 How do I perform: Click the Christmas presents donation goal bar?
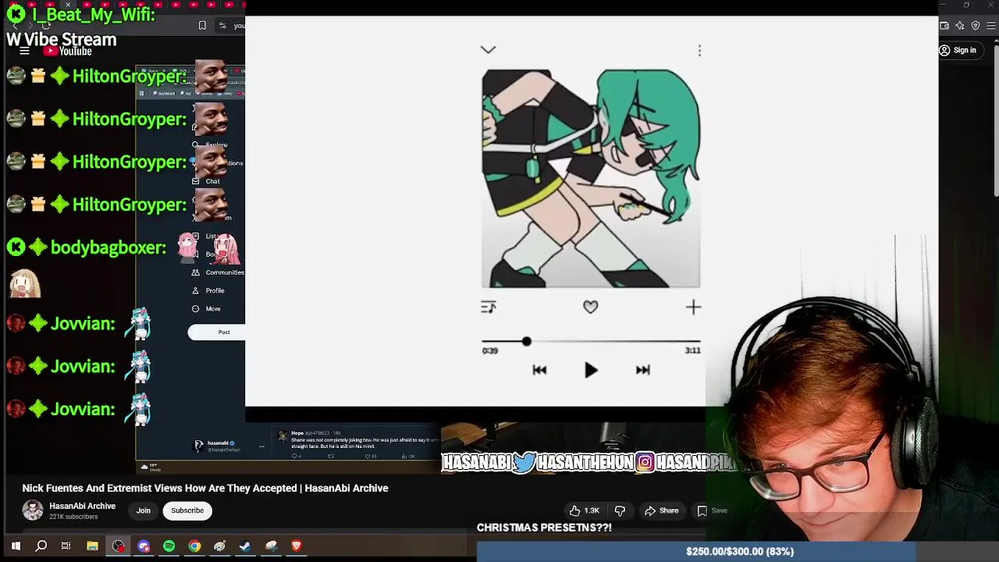coord(739,551)
